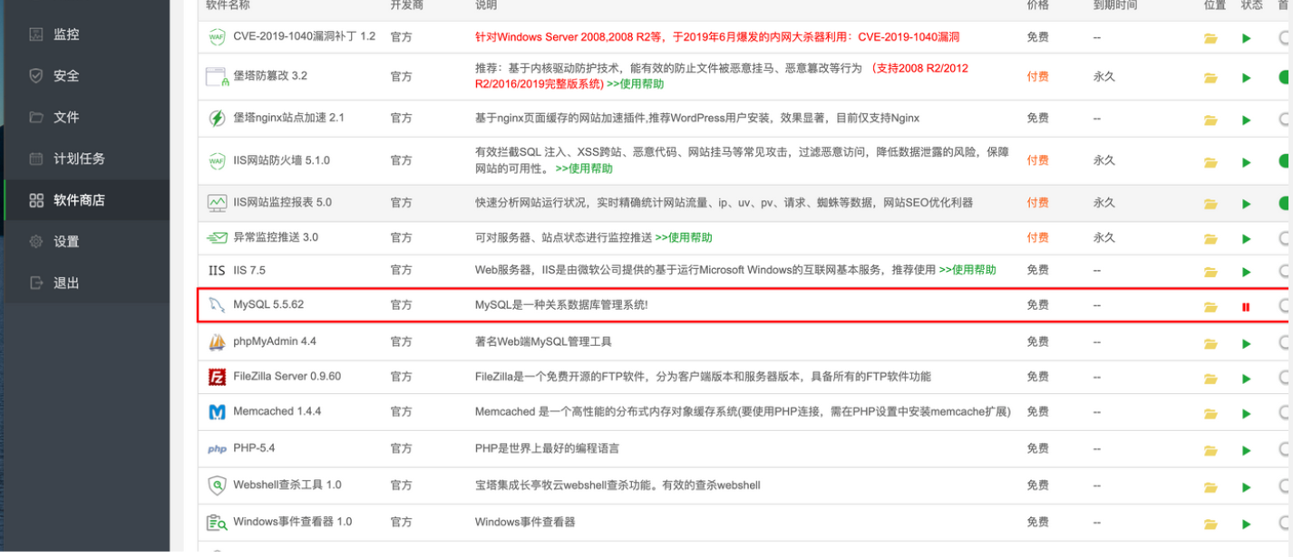
Task: Resume the paused MySQL service
Action: (x=1246, y=305)
